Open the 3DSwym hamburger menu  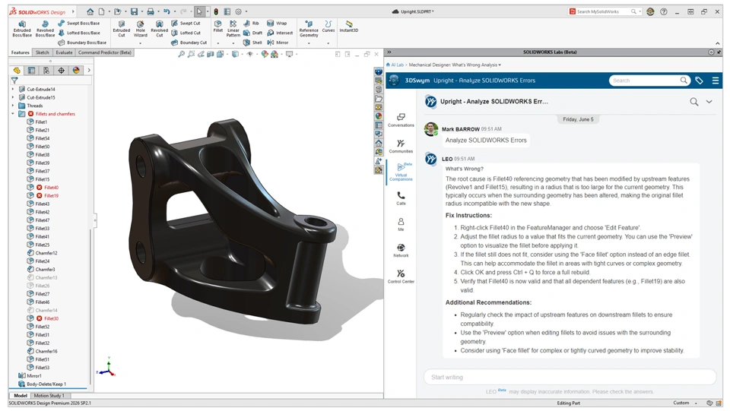(x=716, y=81)
